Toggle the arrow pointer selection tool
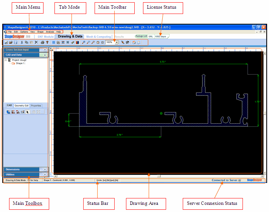The image size is (269, 212). (x=28, y=112)
